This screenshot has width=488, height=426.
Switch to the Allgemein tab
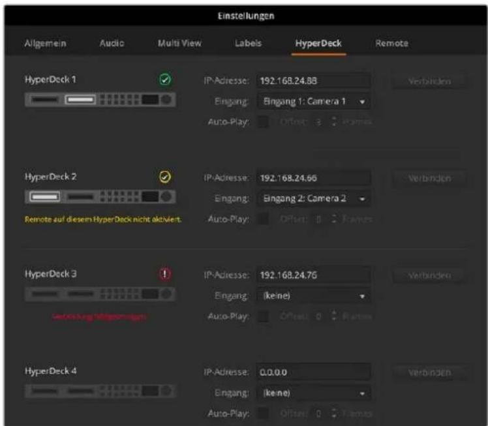[45, 43]
